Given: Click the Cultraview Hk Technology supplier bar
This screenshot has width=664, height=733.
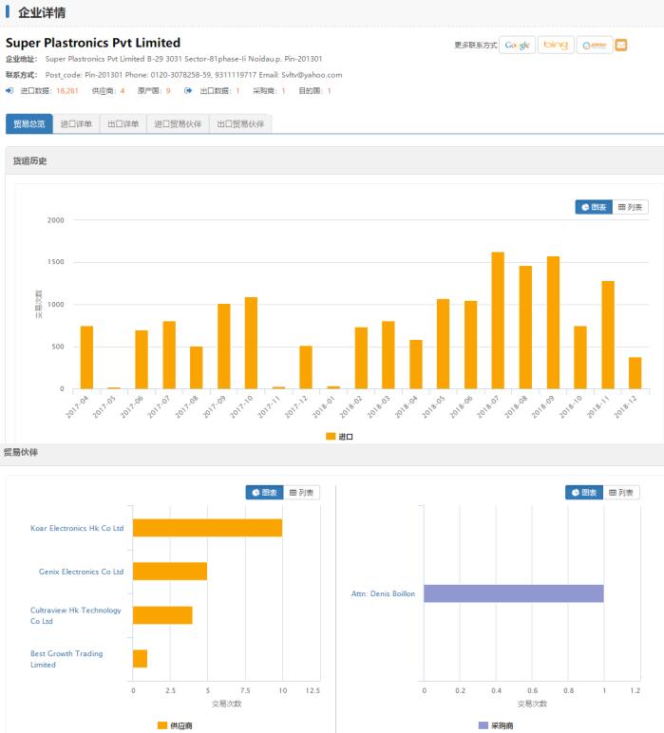Looking at the screenshot, I should click(x=162, y=615).
